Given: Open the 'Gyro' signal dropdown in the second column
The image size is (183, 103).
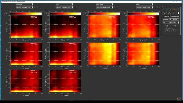Looking at the screenshot, I should point(64,5).
